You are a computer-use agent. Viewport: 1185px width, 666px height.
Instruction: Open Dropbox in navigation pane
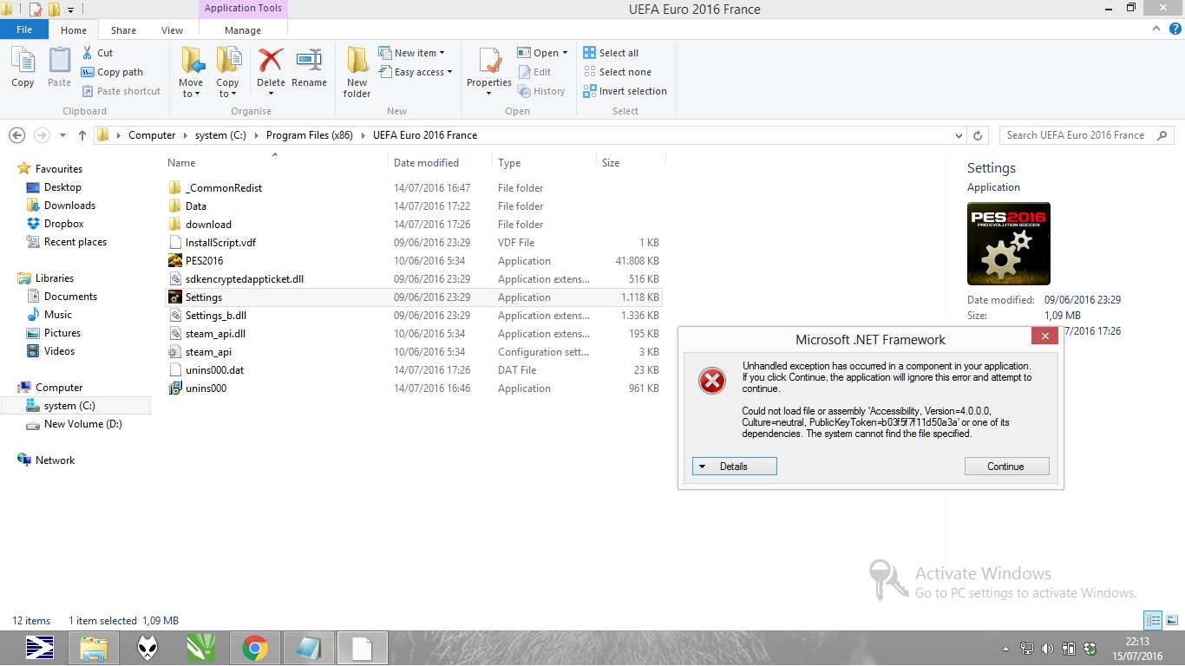tap(63, 224)
